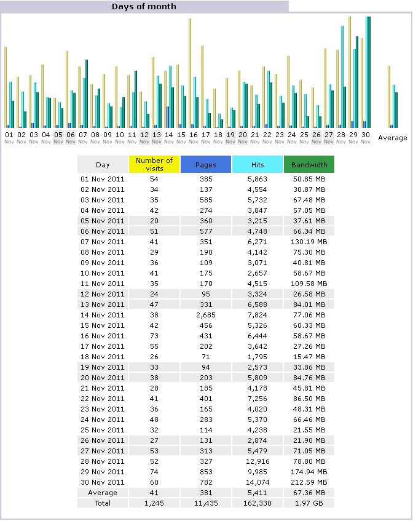413x521 pixels.
Task: Click the 22 Nov 2011 row label
Action: click(x=103, y=399)
